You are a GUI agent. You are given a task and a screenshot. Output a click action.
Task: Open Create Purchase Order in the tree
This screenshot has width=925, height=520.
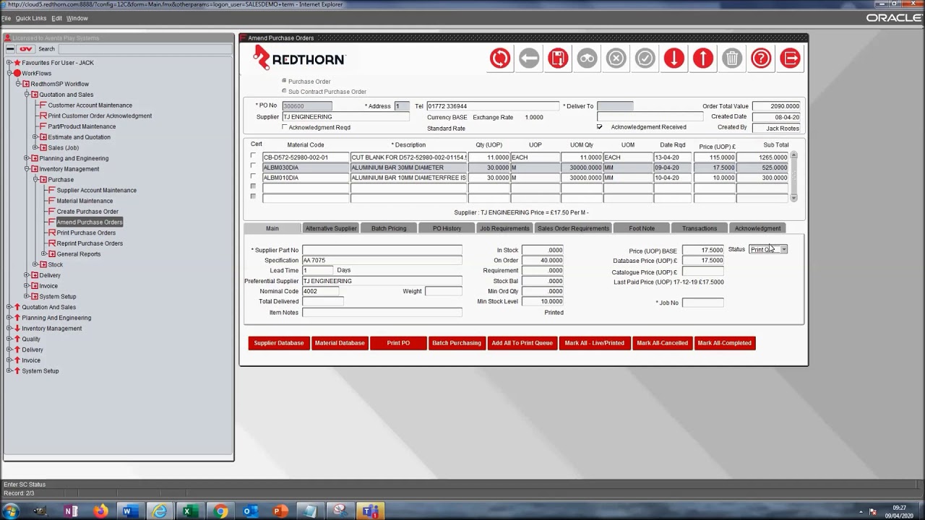pyautogui.click(x=87, y=212)
